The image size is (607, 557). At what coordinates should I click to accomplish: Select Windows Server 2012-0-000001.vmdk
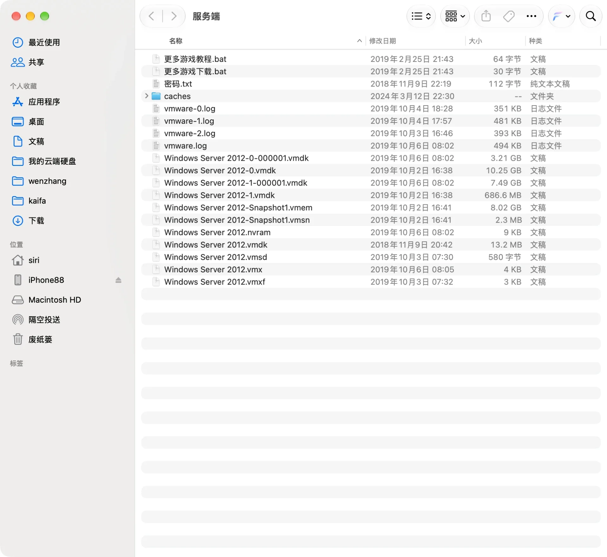[371, 158]
